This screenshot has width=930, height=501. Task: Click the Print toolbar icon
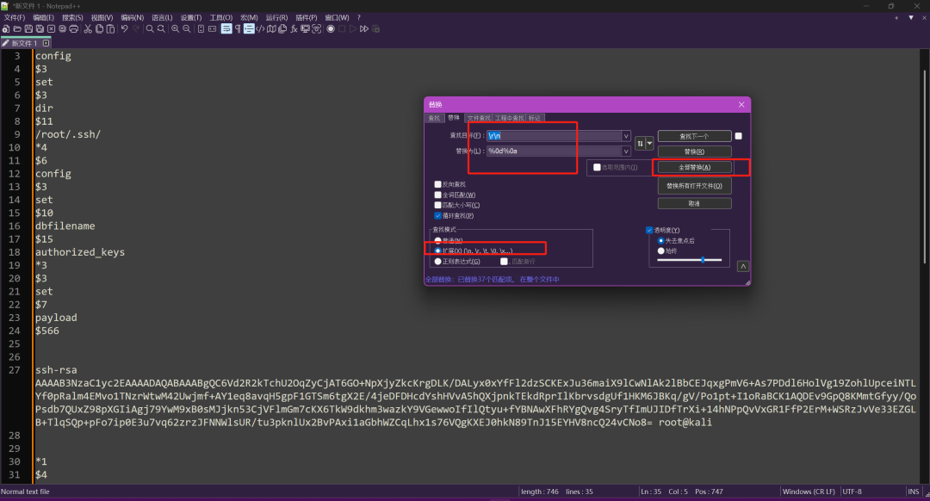coord(73,28)
